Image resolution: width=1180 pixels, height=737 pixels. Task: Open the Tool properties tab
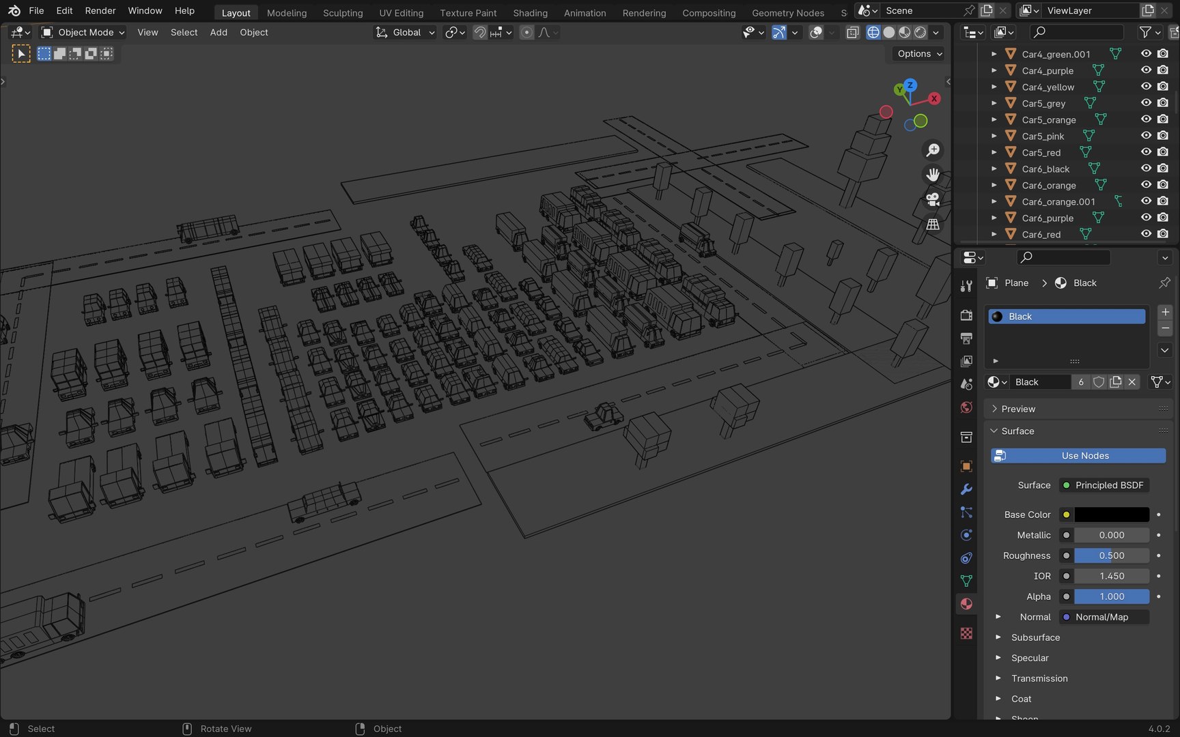coord(966,287)
